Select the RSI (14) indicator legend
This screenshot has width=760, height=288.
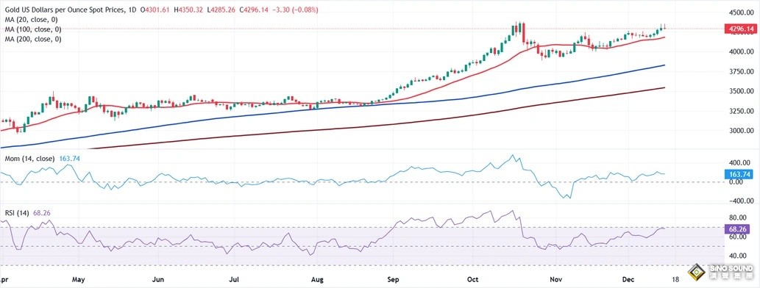pyautogui.click(x=18, y=212)
